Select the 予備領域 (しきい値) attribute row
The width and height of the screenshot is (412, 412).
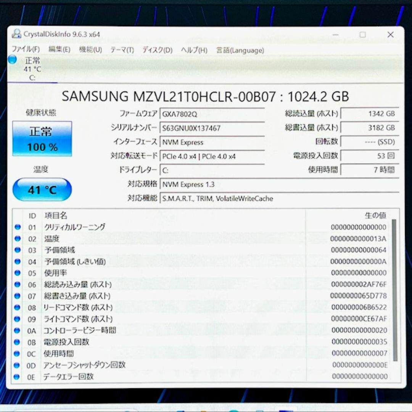(201, 261)
